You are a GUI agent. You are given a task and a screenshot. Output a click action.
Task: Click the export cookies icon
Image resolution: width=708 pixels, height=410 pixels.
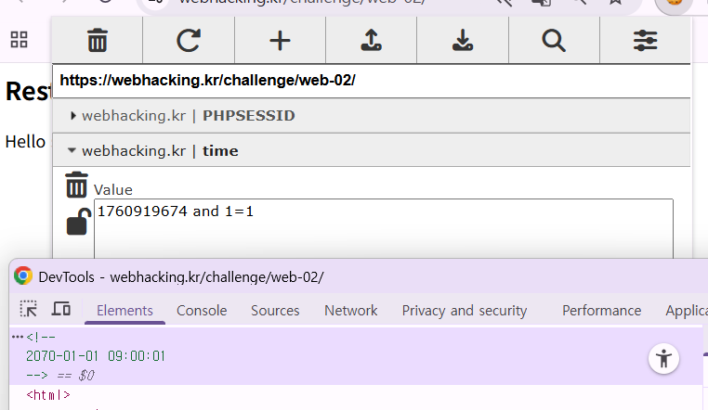click(x=462, y=41)
